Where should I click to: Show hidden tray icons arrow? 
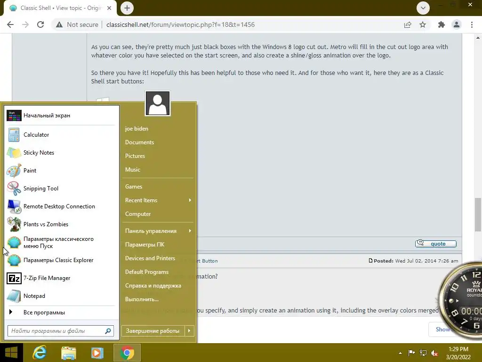coord(400,353)
